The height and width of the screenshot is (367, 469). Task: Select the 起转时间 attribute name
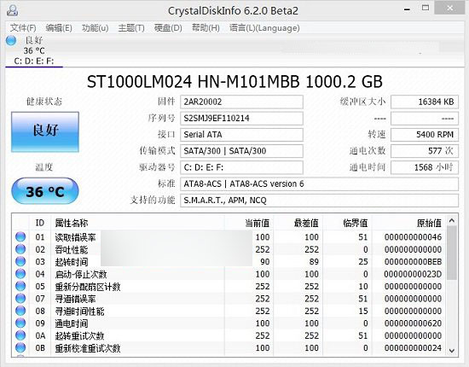pos(71,262)
